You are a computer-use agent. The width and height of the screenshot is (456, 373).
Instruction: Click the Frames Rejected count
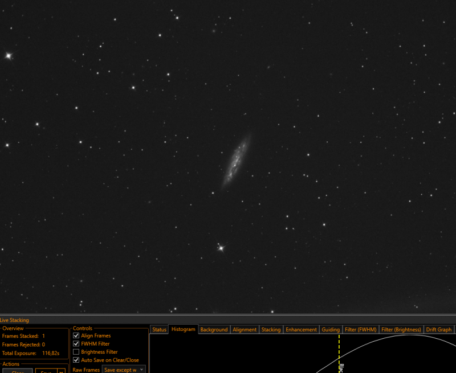43,345
